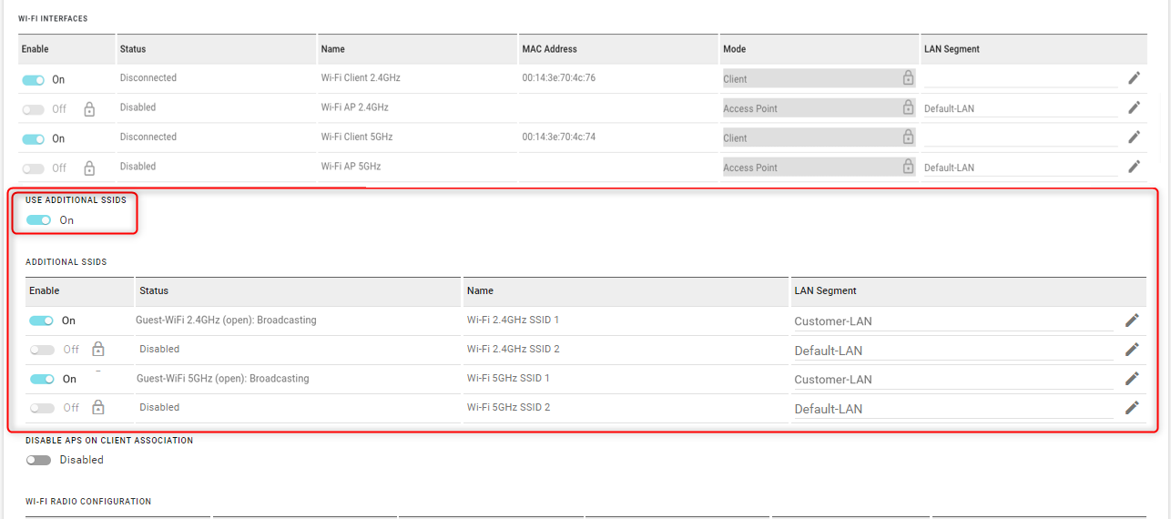Click the Default-LAN field for Wi-Fi 5GHz SSID 2
The image size is (1171, 519).
(x=953, y=409)
